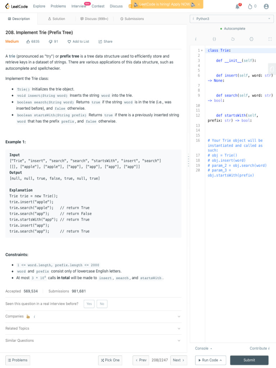Screen dimensions: 276x368
Task: Click the profile avatar icon
Action: tap(266, 6)
